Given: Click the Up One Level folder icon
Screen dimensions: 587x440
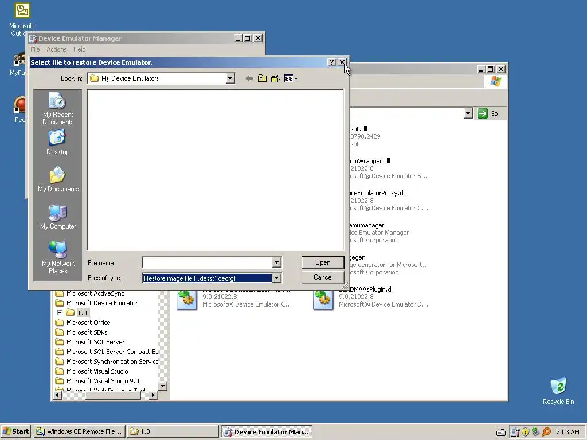Looking at the screenshot, I should pyautogui.click(x=262, y=78).
